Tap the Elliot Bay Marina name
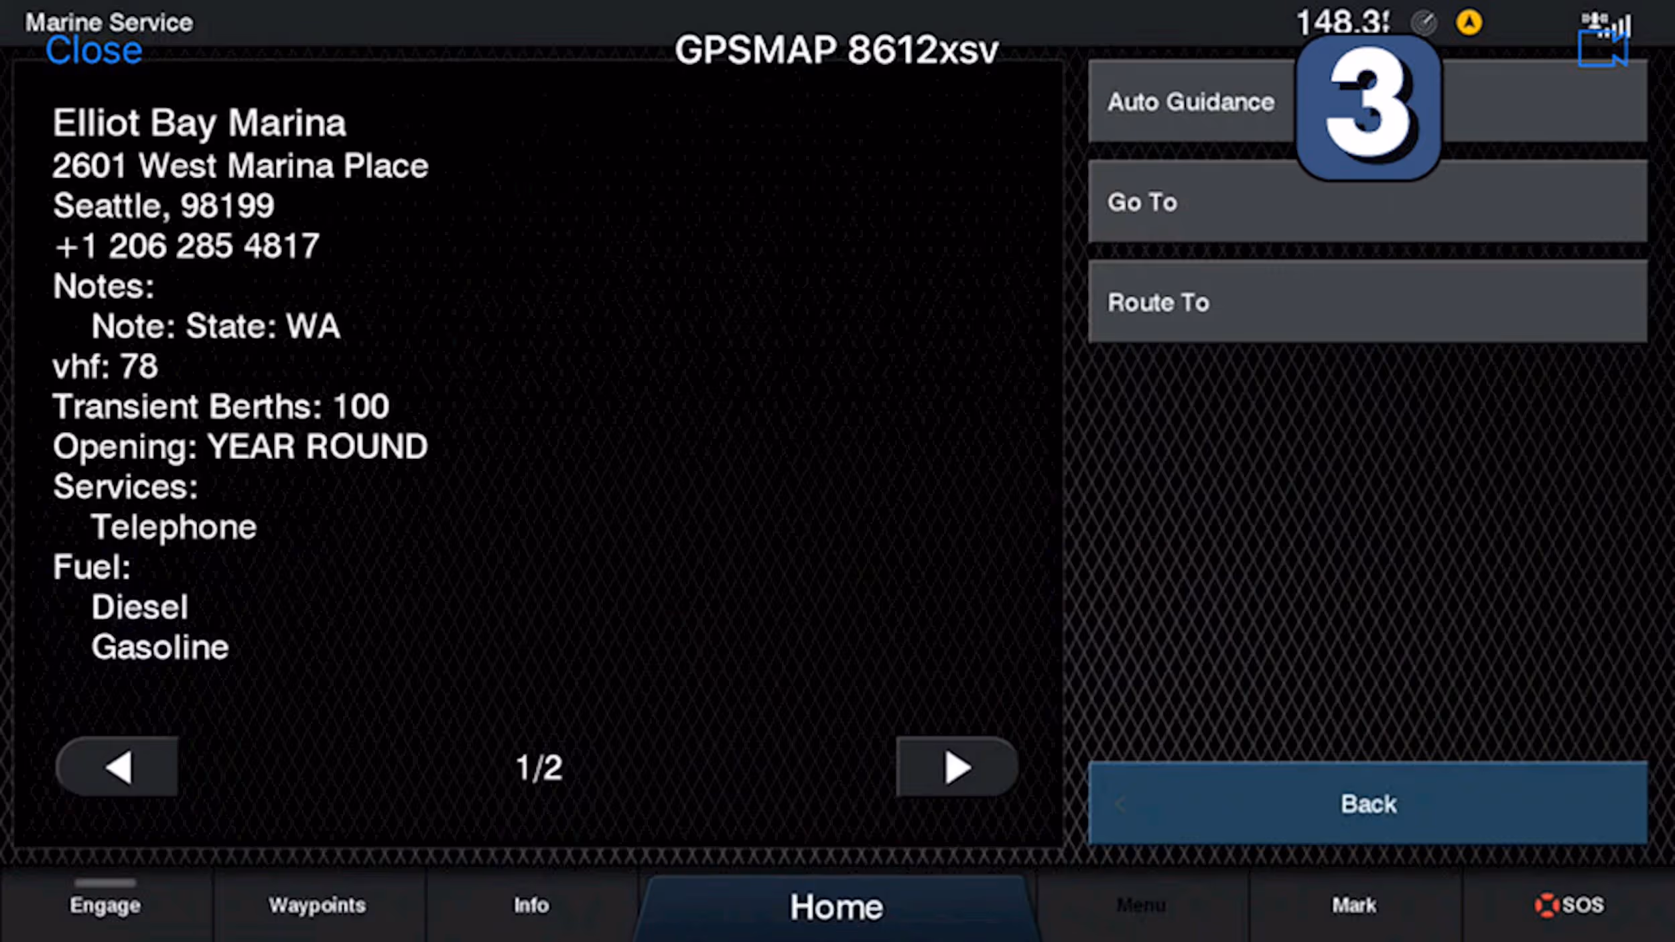1675x942 pixels. 200,123
